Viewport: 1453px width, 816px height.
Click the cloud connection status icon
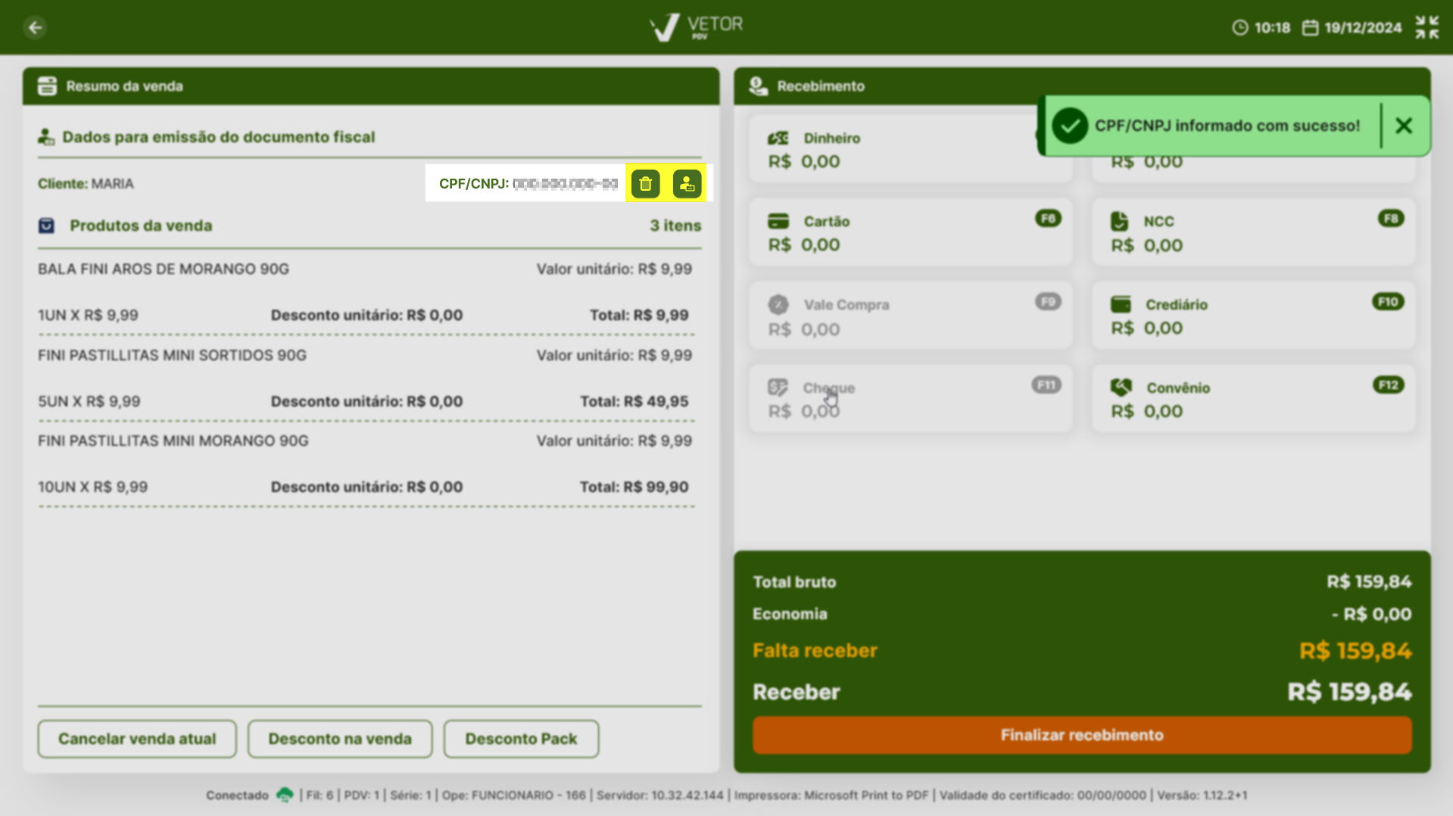(x=285, y=795)
